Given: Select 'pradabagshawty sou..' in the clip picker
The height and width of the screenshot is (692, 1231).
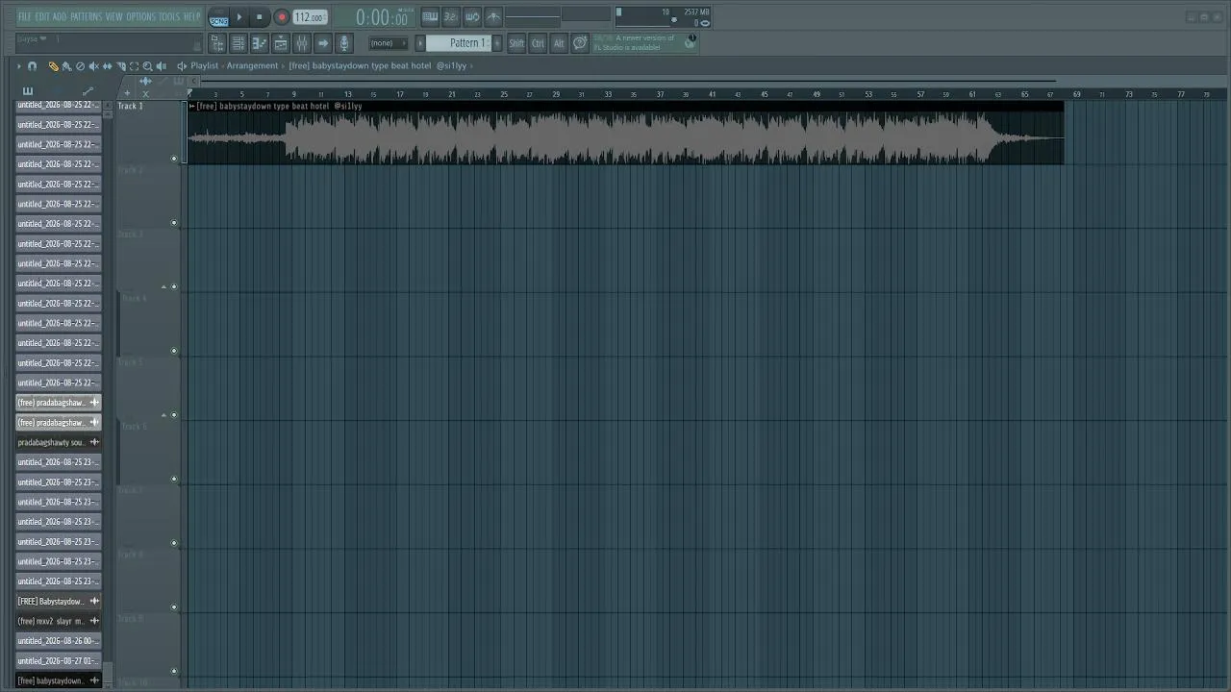Looking at the screenshot, I should click(x=59, y=442).
